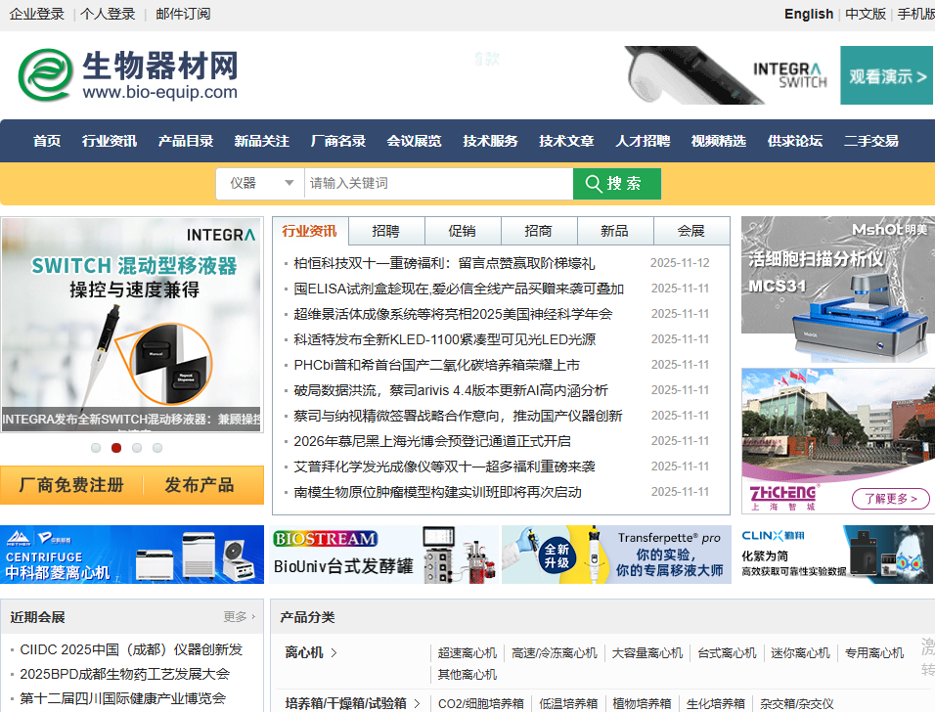
Task: Select the fourth carousel indicator dot
Action: tap(157, 447)
